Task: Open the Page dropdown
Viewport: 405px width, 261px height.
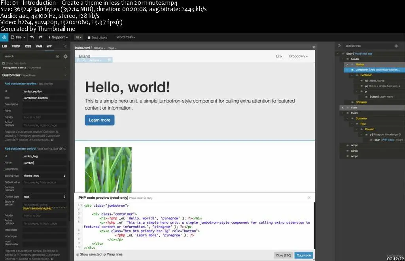Action: [x=112, y=48]
